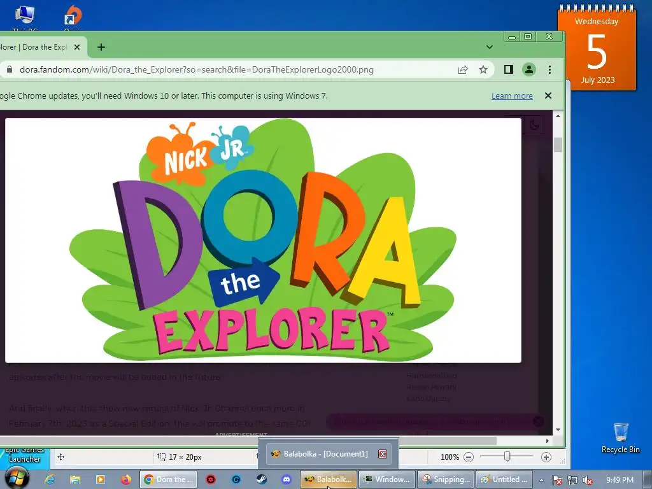This screenshot has width=652, height=489.
Task: Open the red circular taskbar app
Action: 211,479
